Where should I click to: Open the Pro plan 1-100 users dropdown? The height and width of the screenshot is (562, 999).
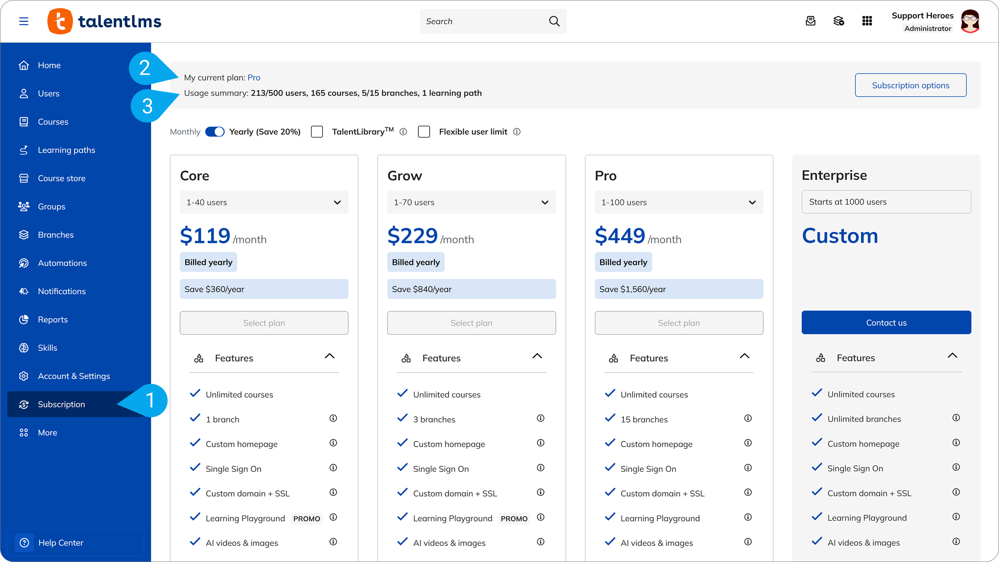tap(679, 203)
